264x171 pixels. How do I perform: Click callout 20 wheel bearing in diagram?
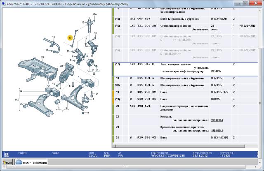point(94,74)
